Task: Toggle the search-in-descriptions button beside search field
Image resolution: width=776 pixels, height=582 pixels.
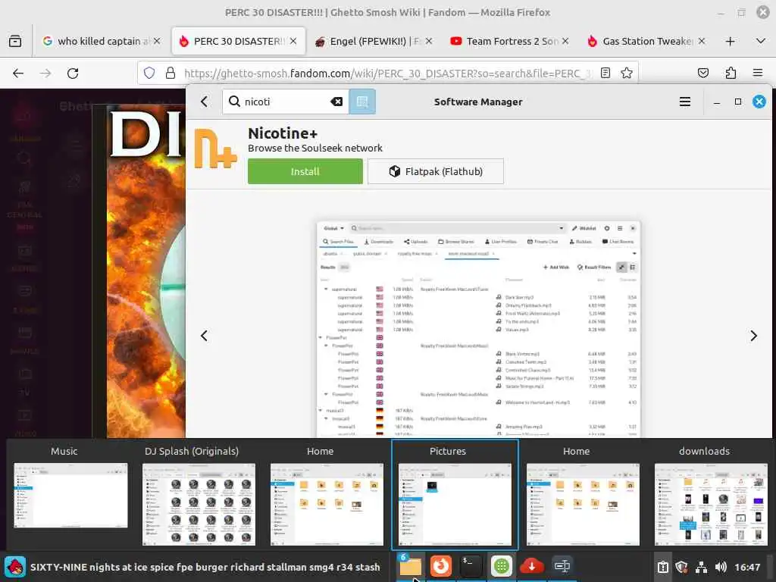Action: (362, 102)
